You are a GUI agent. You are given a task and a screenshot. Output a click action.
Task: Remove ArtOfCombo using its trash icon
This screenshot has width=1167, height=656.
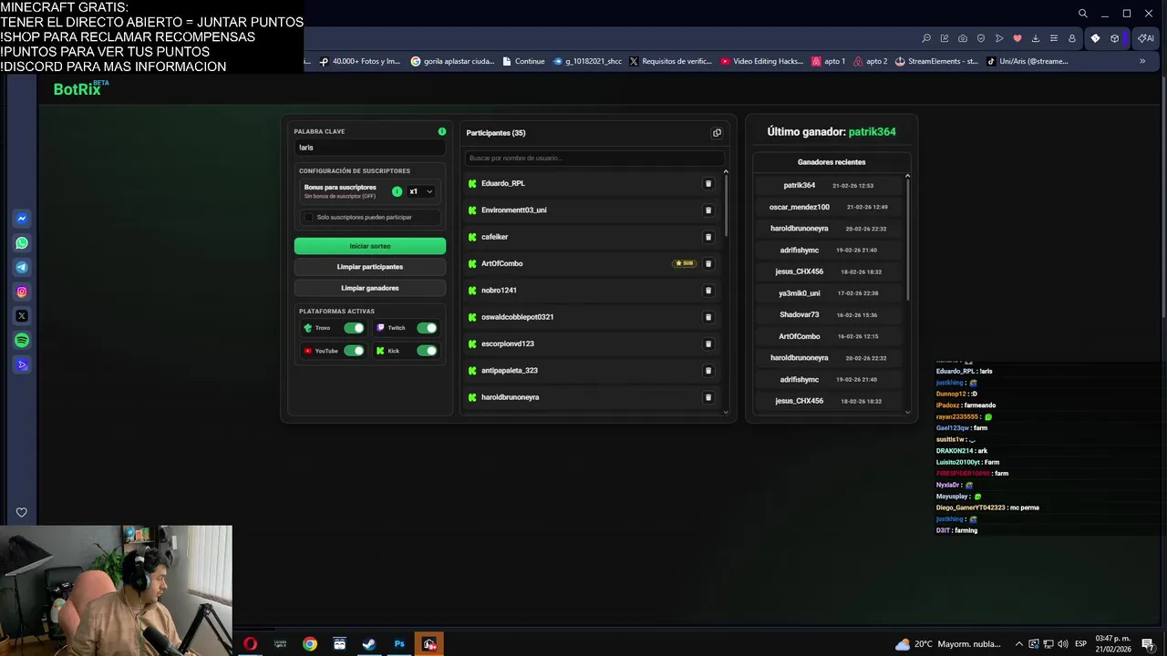coord(708,263)
